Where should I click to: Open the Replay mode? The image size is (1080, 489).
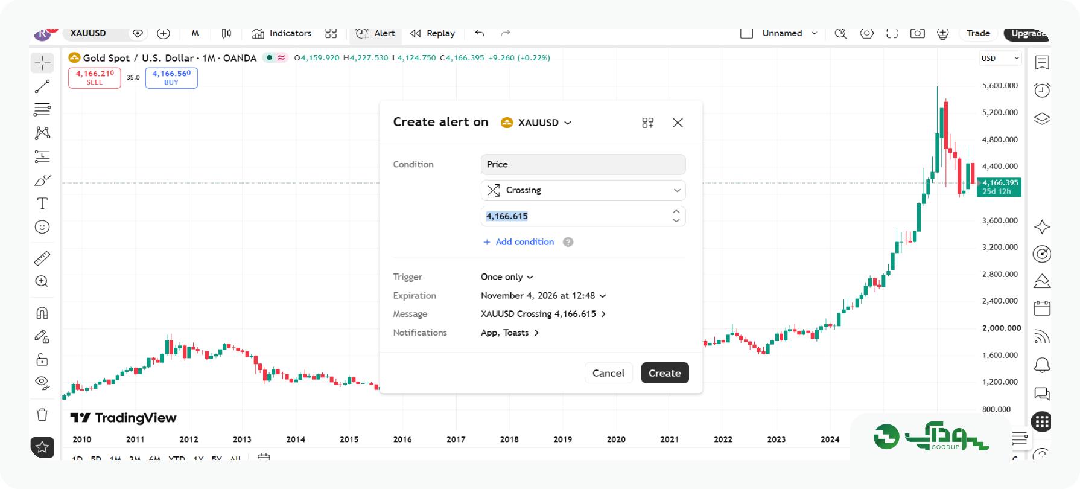point(433,33)
